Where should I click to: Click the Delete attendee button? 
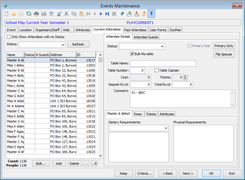(74, 164)
